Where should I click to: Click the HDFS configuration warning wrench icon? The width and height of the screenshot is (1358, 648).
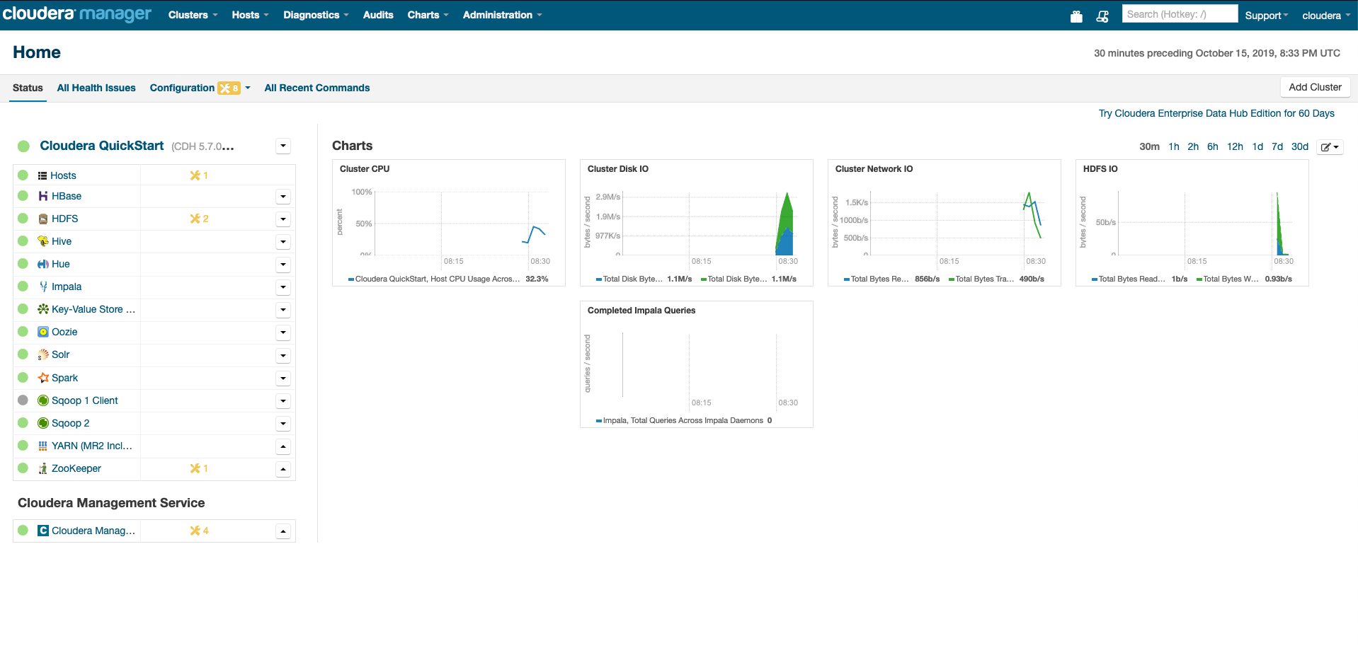(194, 219)
